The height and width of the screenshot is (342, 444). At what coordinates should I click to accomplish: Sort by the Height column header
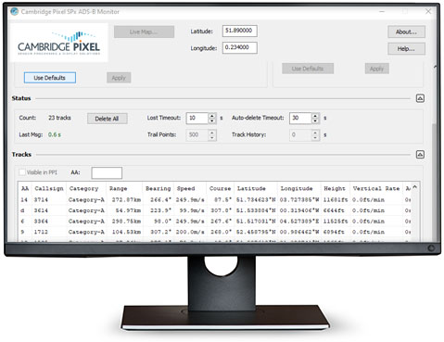[335, 188]
